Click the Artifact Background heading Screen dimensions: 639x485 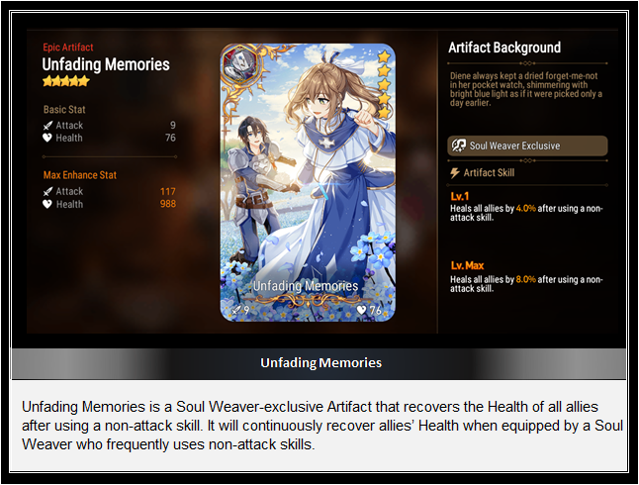point(504,48)
